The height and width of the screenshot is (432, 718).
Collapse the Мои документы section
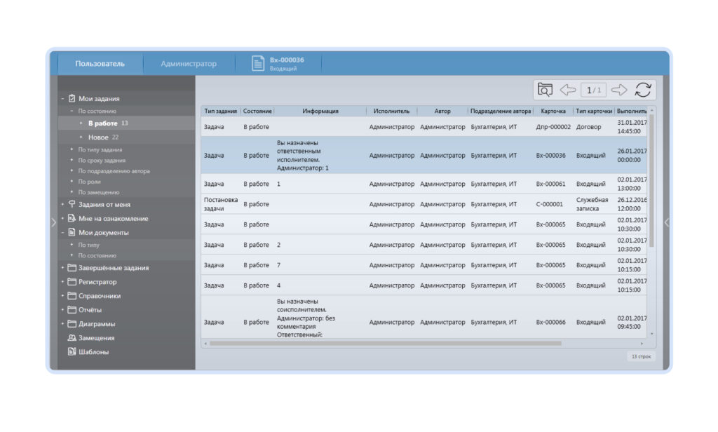point(62,233)
